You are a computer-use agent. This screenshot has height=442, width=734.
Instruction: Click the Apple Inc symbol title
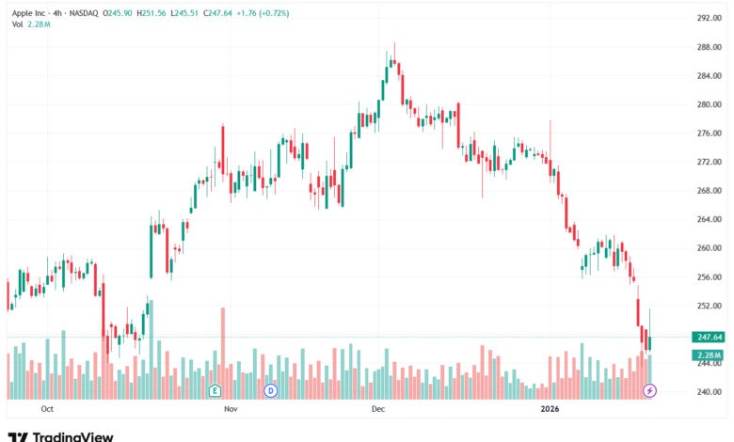[x=28, y=13]
